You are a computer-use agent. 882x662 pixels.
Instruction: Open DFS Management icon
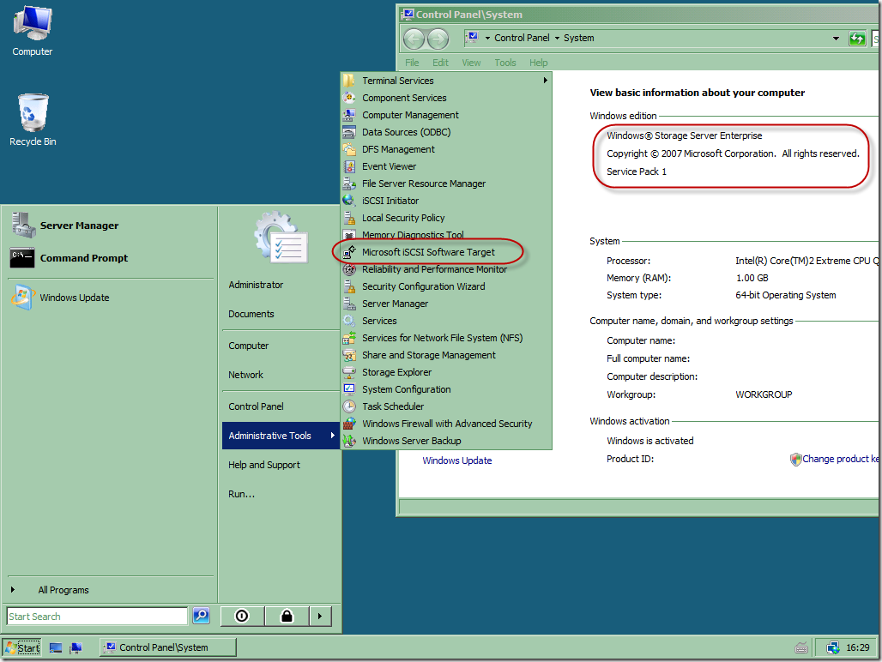(x=349, y=149)
